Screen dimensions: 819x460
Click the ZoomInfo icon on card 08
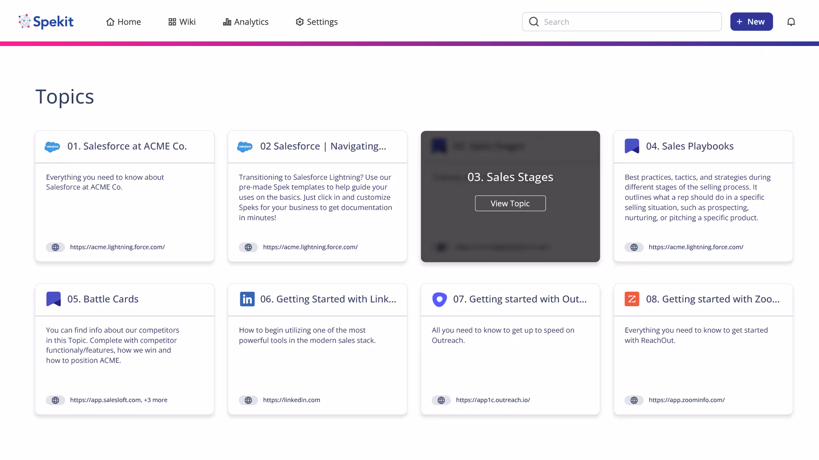(632, 299)
